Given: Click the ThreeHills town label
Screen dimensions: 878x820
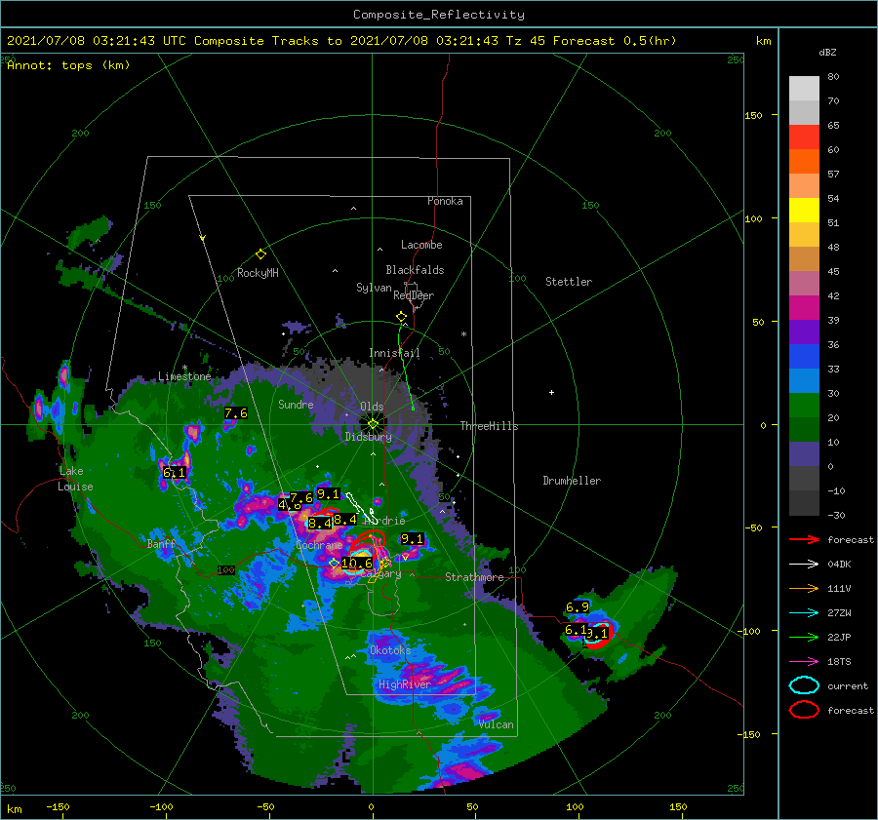Looking at the screenshot, I should click(489, 426).
